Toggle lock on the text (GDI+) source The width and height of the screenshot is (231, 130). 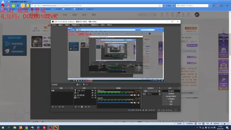click(95, 90)
